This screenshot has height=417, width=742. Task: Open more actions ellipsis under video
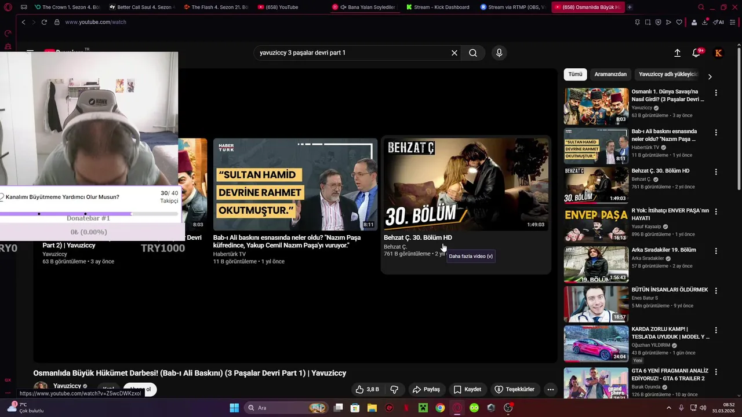pyautogui.click(x=551, y=389)
